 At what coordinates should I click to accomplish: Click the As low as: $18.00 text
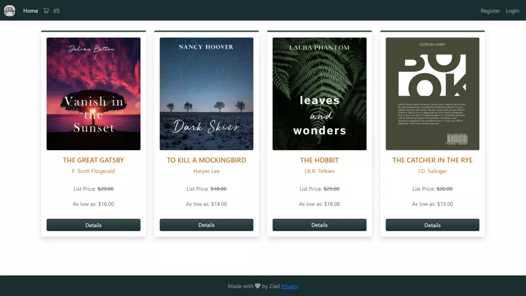(x=319, y=204)
